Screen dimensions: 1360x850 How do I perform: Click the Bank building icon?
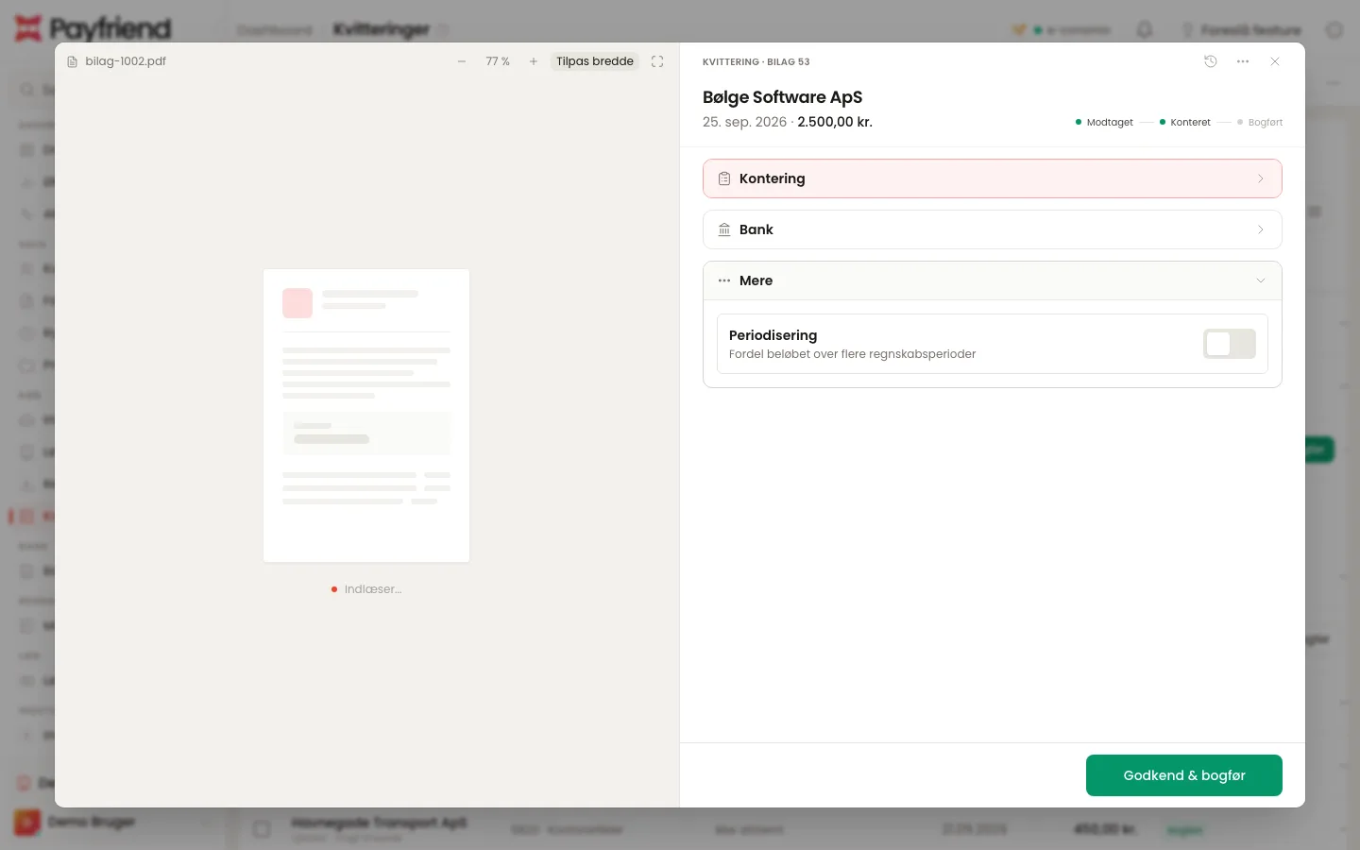point(724,229)
